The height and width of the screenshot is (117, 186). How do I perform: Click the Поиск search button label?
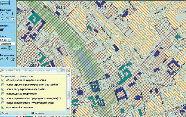point(3,48)
